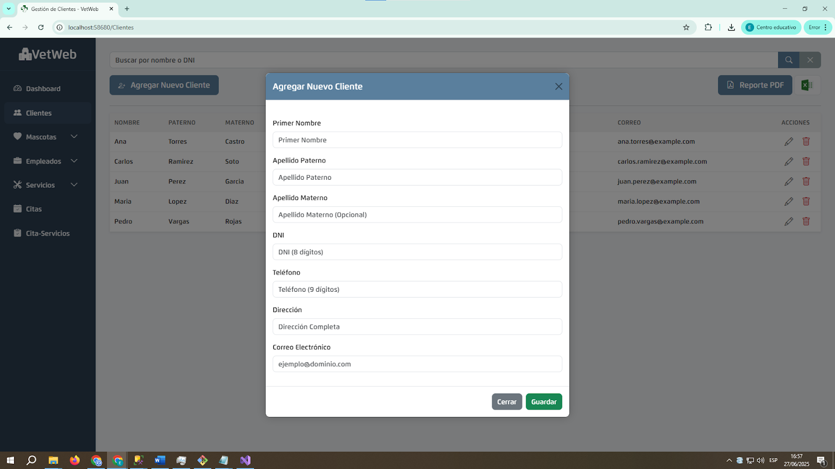Focus the Primer Nombre input field
The image size is (835, 469).
click(x=417, y=140)
